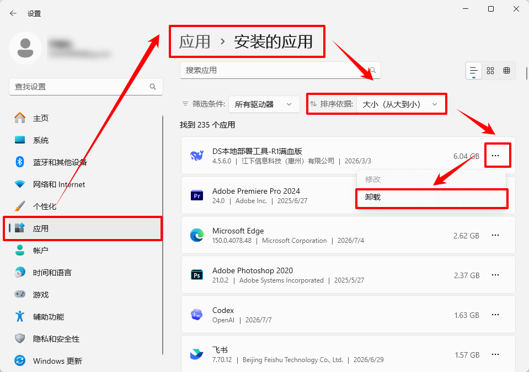Image resolution: width=529 pixels, height=372 pixels.
Task: Click the Settings window maximize button
Action: [x=491, y=9]
